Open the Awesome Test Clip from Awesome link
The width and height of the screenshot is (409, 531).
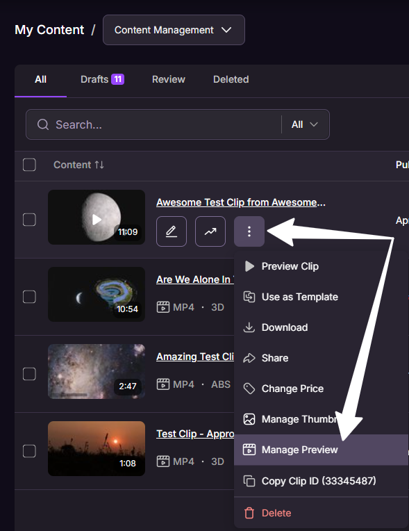pos(240,202)
